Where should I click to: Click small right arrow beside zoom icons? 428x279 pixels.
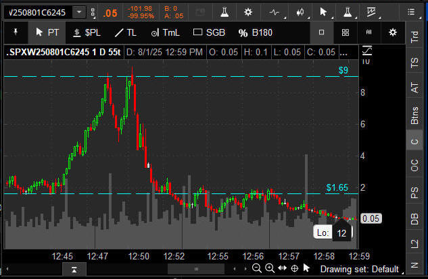[x=245, y=269]
